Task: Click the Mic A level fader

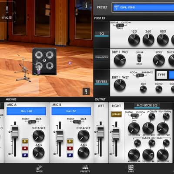Action: 15,132
